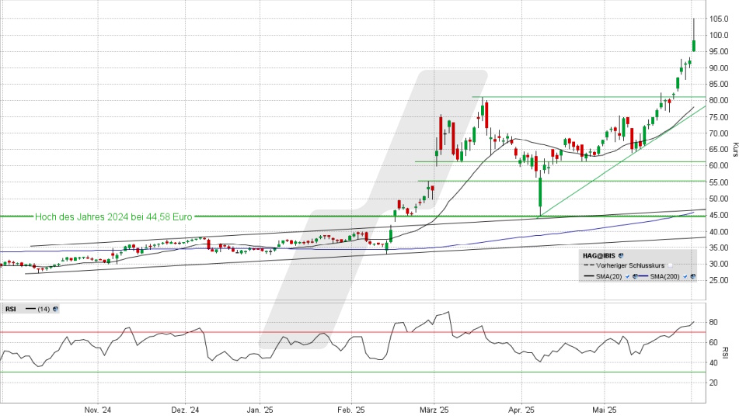The width and height of the screenshot is (746, 419).
Task: Click the SMA(20) legend label
Action: (x=609, y=276)
